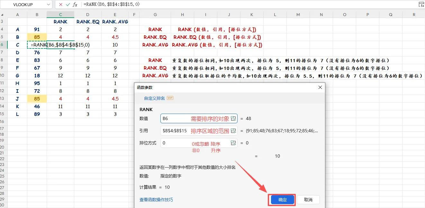Click the select-all corner triangle
The width and height of the screenshot is (425, 208).
pos(2,14)
